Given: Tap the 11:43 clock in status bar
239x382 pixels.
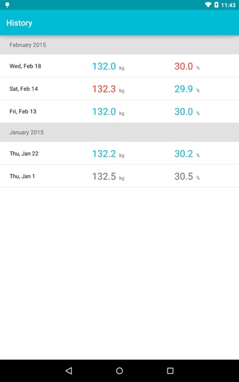Looking at the screenshot, I should point(228,5).
